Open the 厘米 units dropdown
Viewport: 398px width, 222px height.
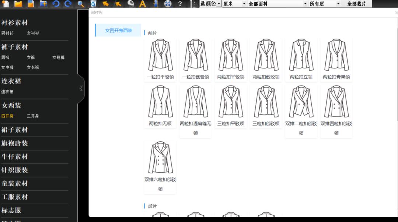(234, 3)
